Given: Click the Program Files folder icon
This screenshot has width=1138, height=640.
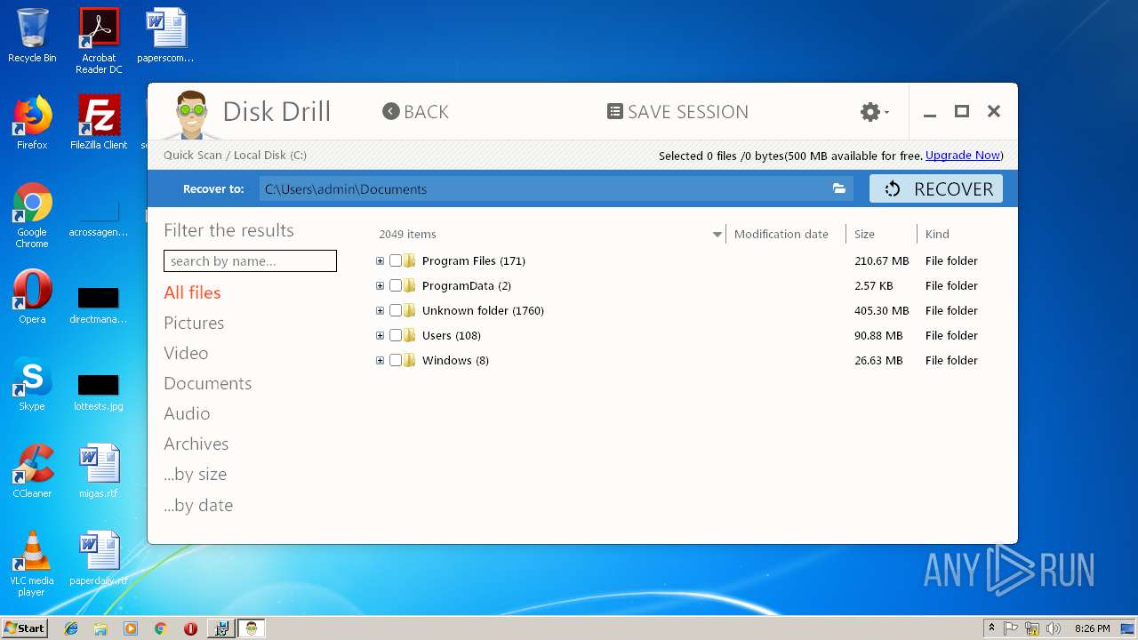Looking at the screenshot, I should (x=410, y=260).
